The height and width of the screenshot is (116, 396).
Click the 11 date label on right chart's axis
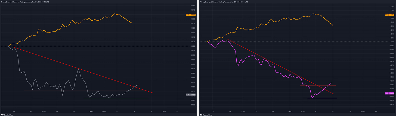(x=376, y=111)
